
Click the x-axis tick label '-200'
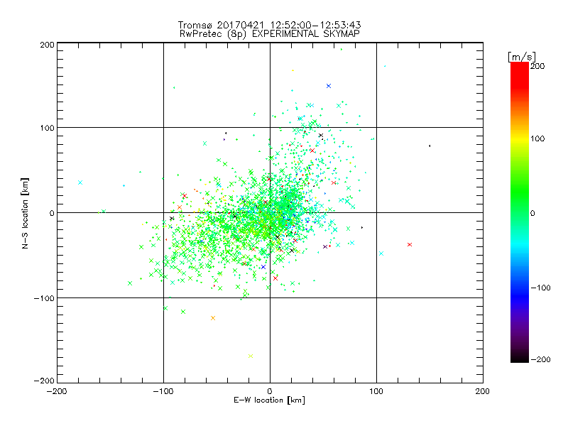(x=57, y=391)
